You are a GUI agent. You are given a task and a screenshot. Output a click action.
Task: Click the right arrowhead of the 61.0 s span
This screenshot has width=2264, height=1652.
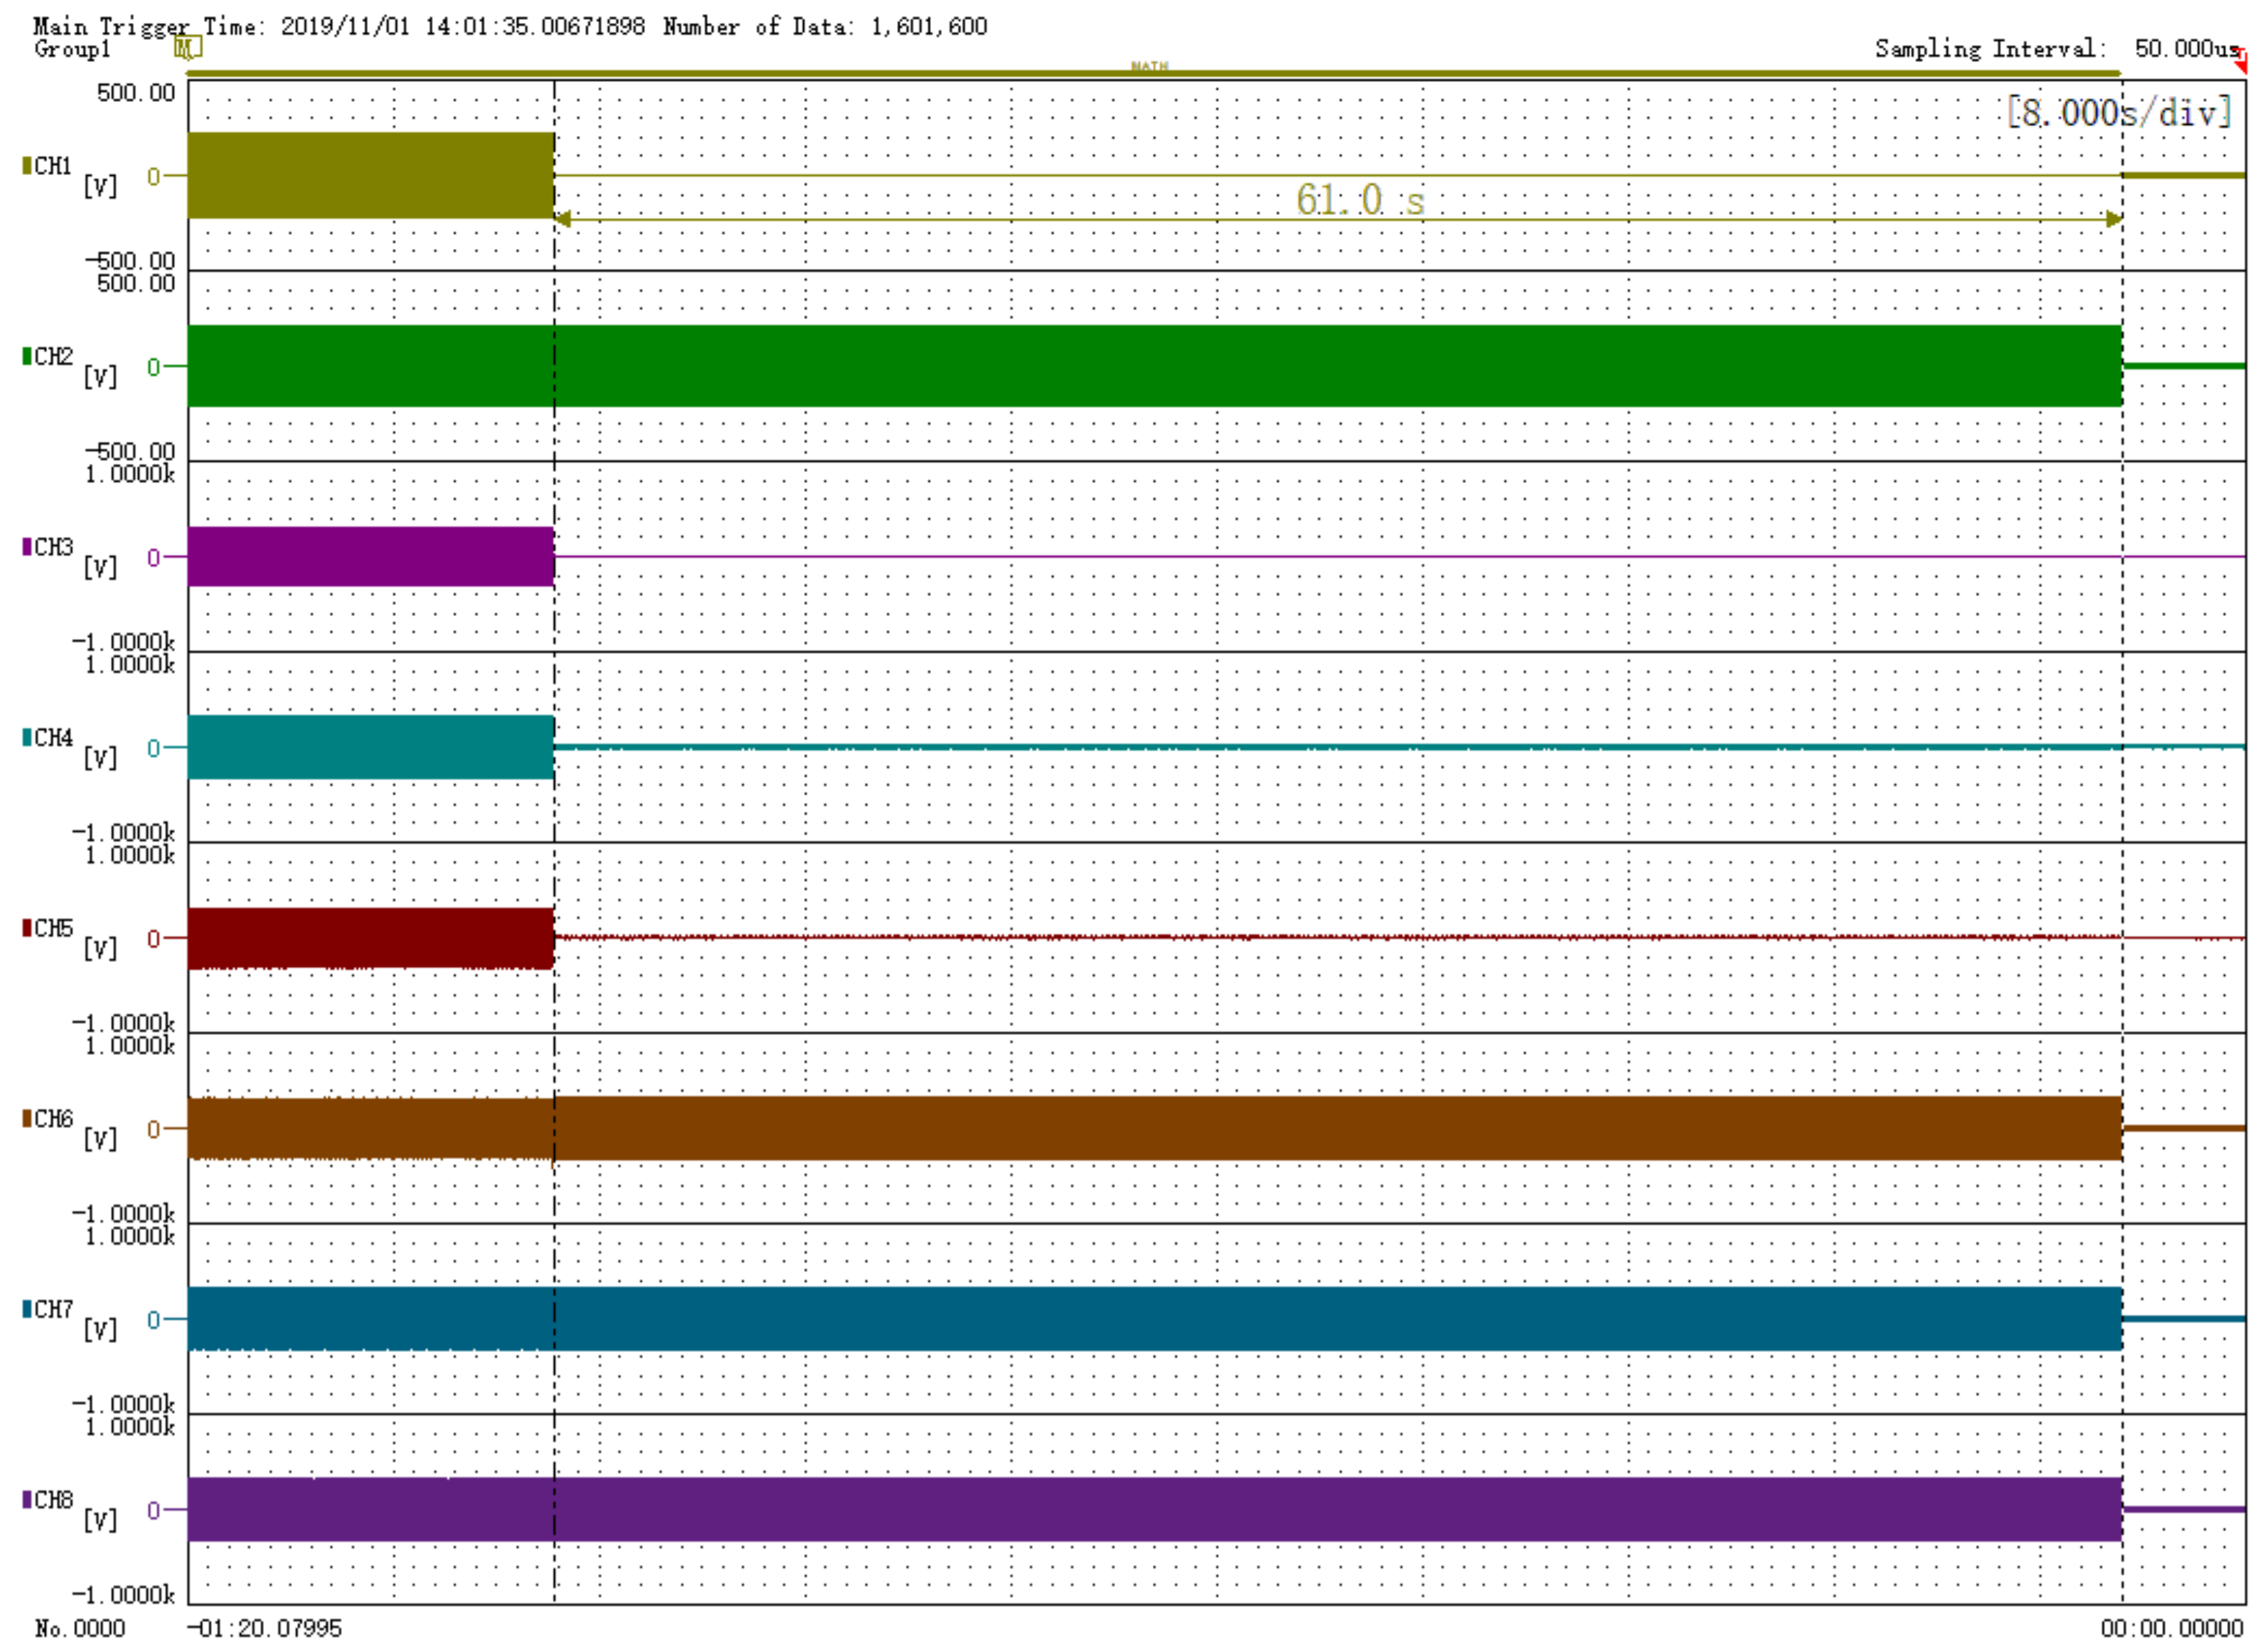point(2113,219)
